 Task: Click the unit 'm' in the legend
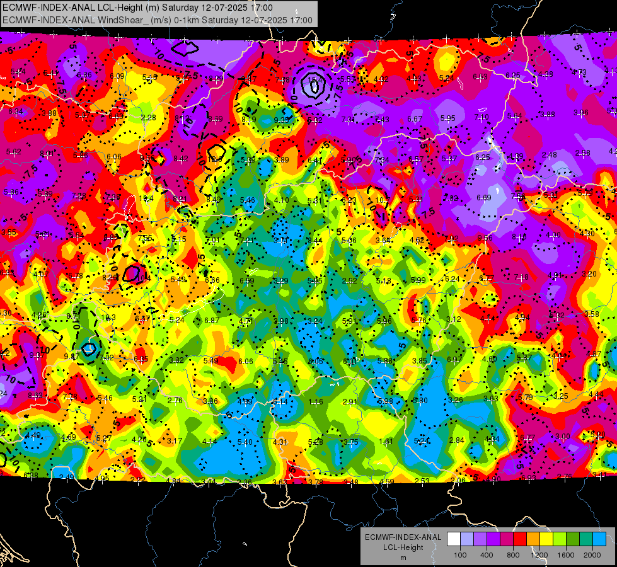403,558
